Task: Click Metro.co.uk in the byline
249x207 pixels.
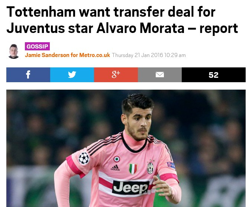Action: point(95,55)
